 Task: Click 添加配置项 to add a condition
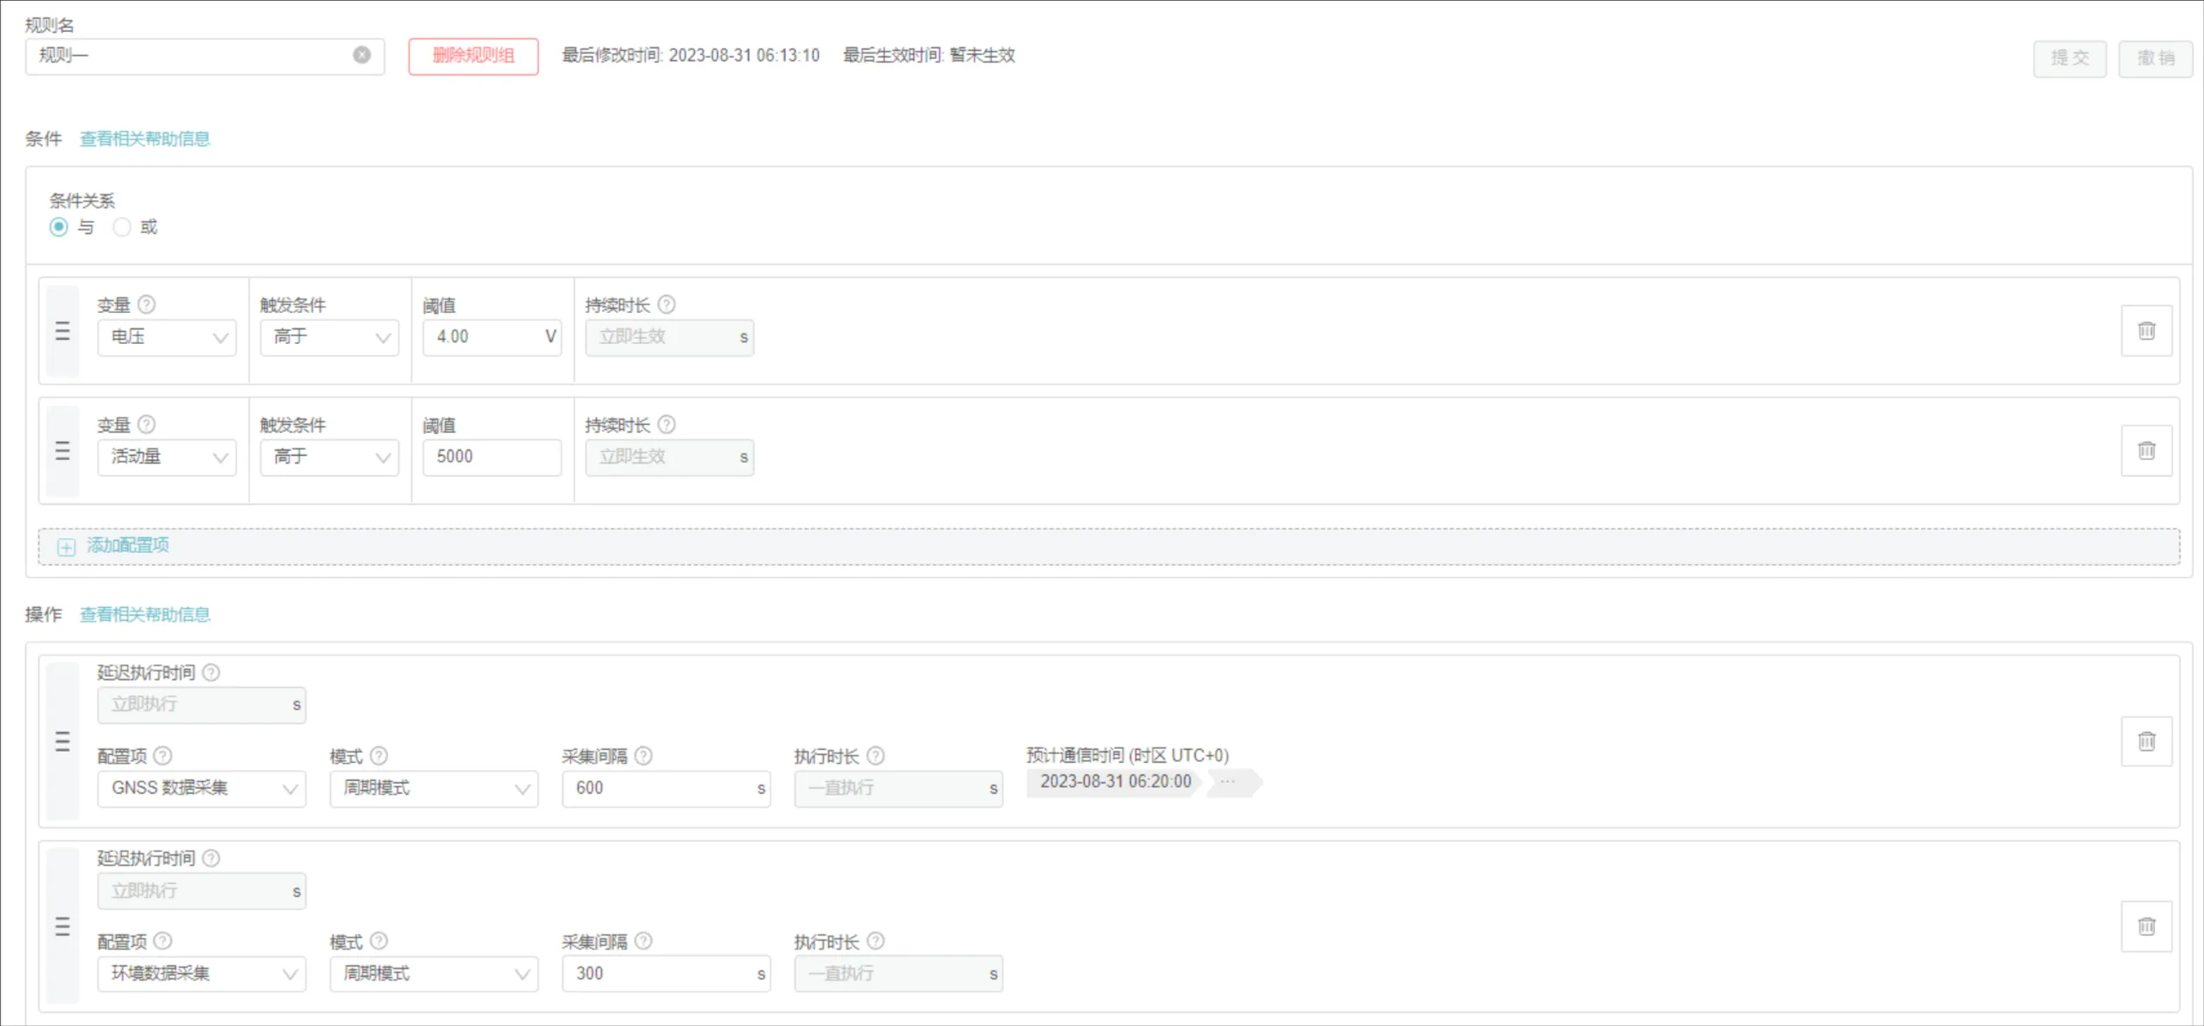pyautogui.click(x=127, y=545)
